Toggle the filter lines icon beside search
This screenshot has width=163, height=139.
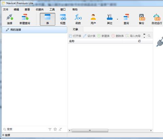pyautogui.click(x=50, y=129)
